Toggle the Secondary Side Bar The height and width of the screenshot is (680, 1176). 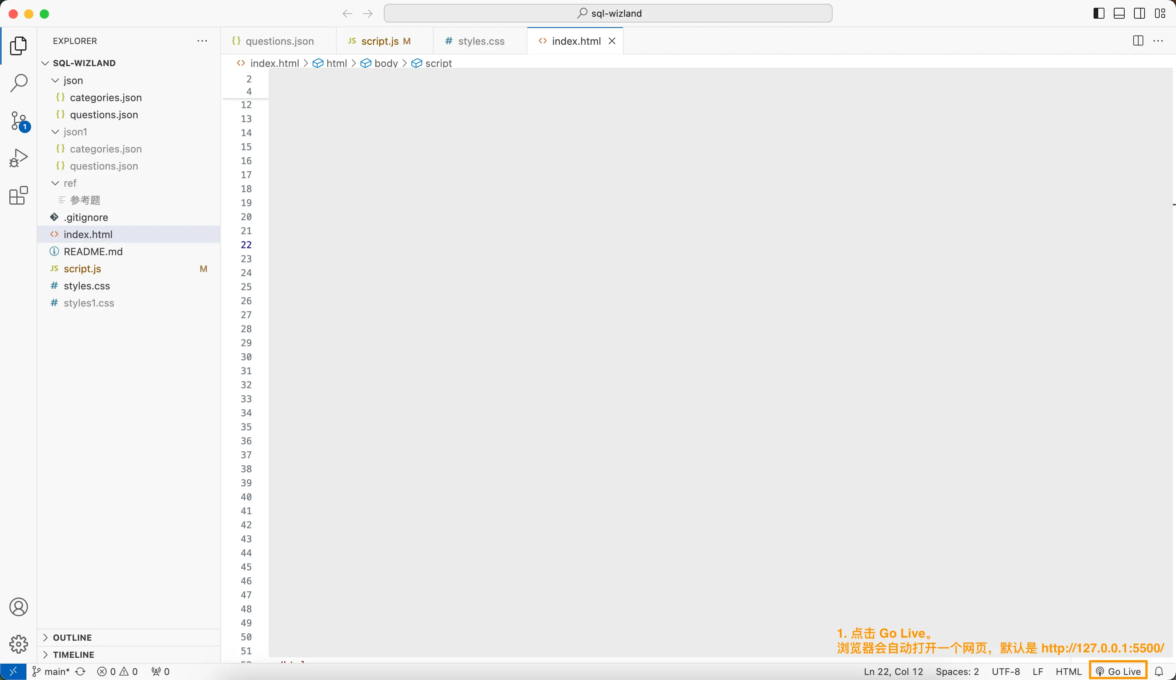tap(1139, 13)
